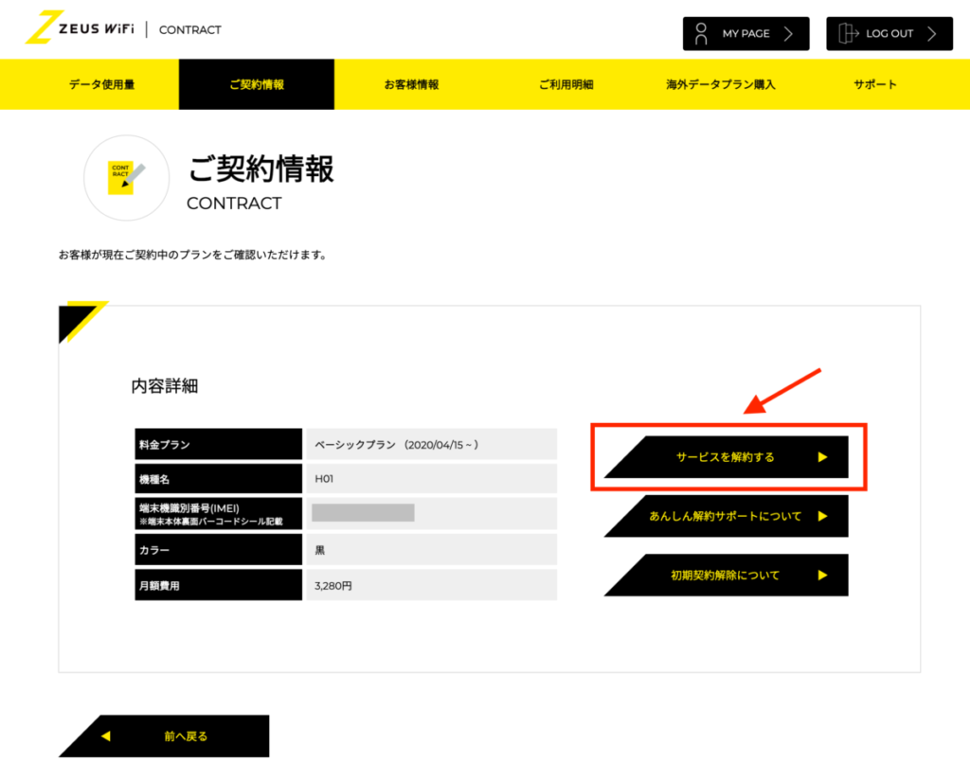Screen dimensions: 970x780
Task: Open the サポート tab
Action: [x=874, y=84]
